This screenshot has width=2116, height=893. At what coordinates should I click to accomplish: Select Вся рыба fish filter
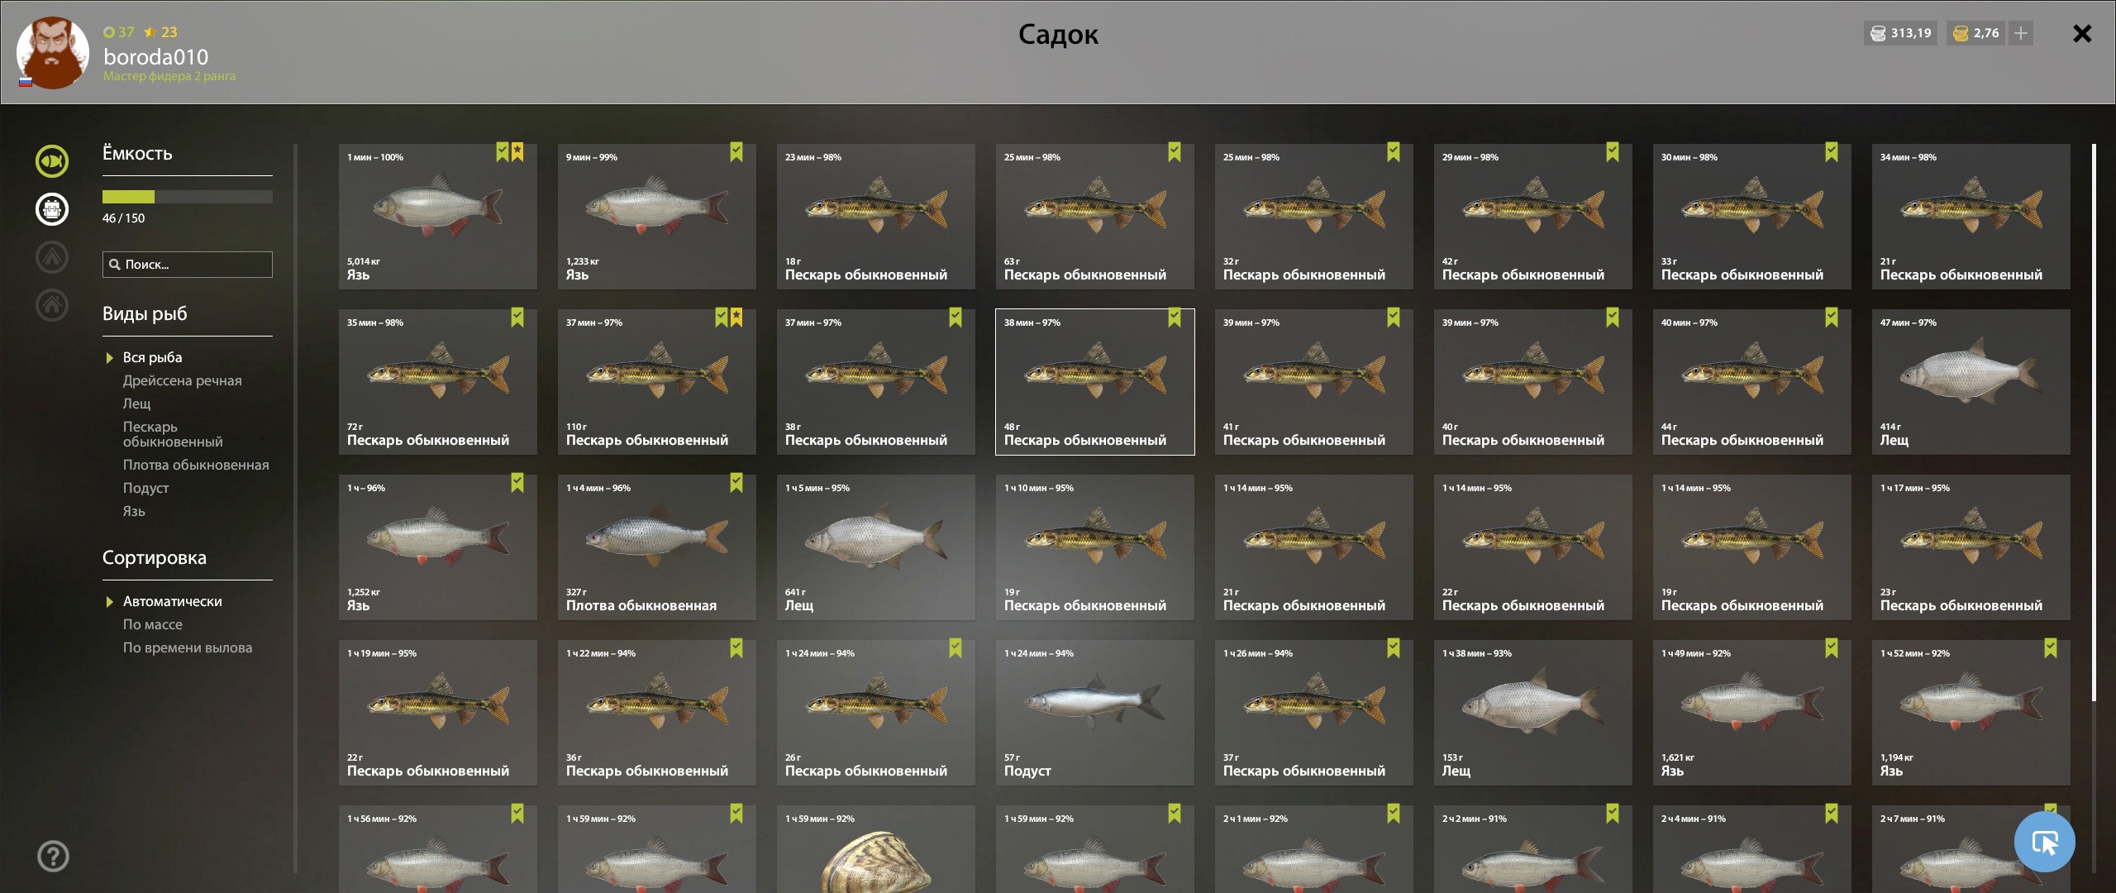coord(152,357)
